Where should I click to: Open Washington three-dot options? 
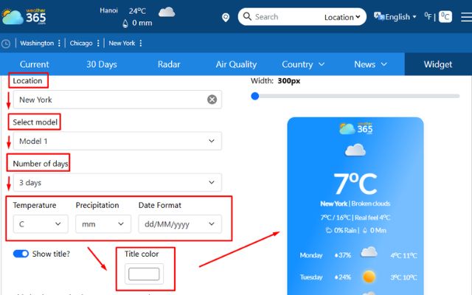(59, 44)
